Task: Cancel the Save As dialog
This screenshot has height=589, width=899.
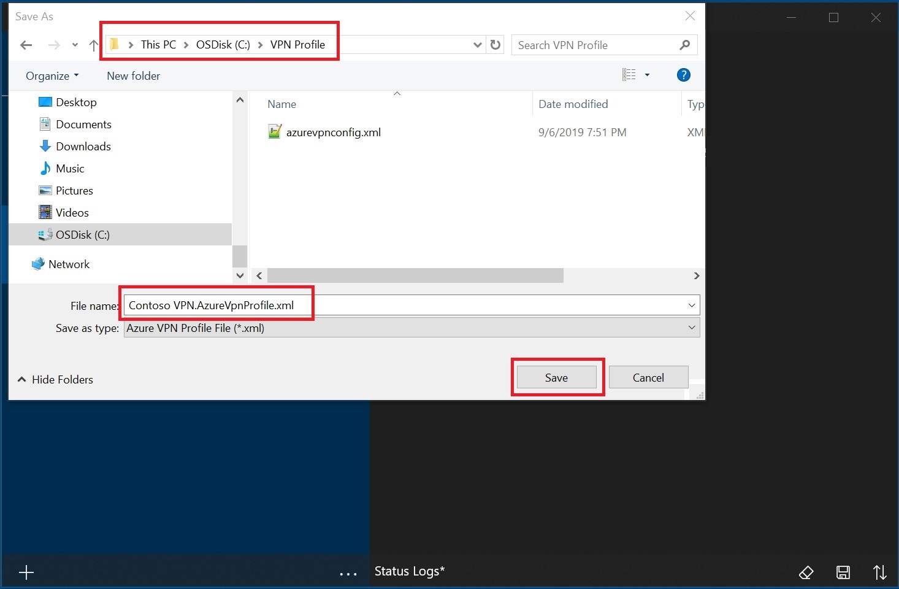Action: (648, 377)
